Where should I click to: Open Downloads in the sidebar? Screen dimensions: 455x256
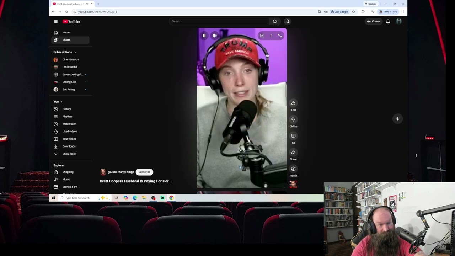(x=70, y=146)
